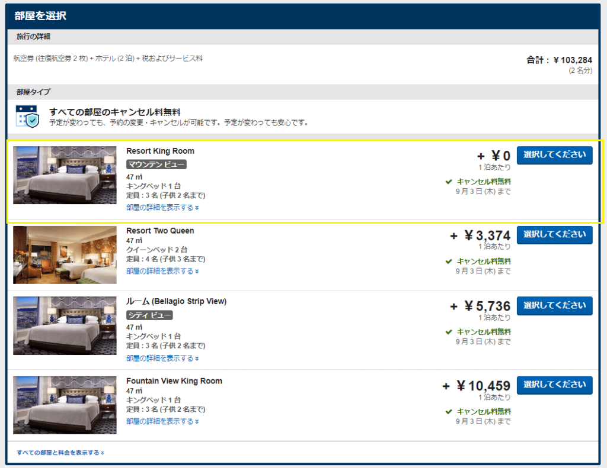Open the Resort King Room photo
Viewport: 607px width, 468px height.
point(65,175)
